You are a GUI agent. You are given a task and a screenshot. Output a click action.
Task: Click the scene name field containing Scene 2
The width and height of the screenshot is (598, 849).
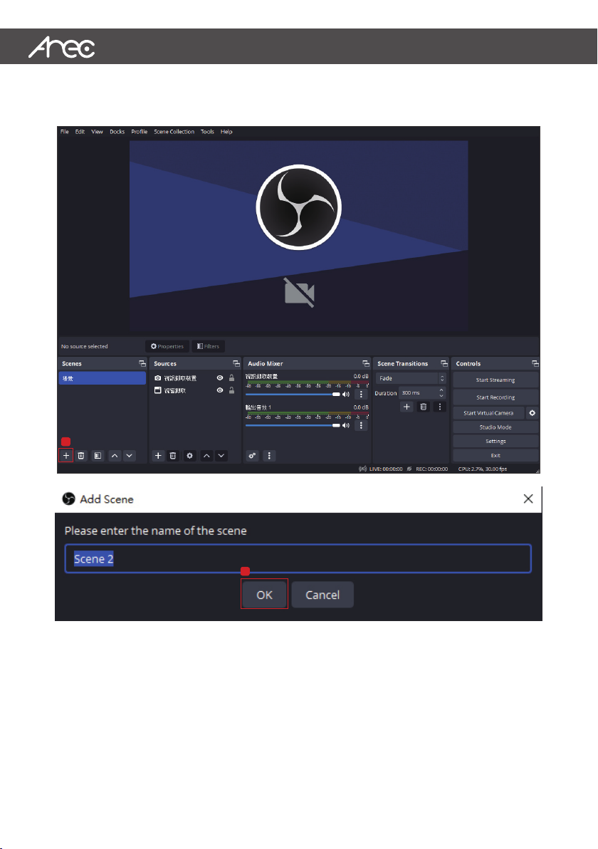point(298,559)
